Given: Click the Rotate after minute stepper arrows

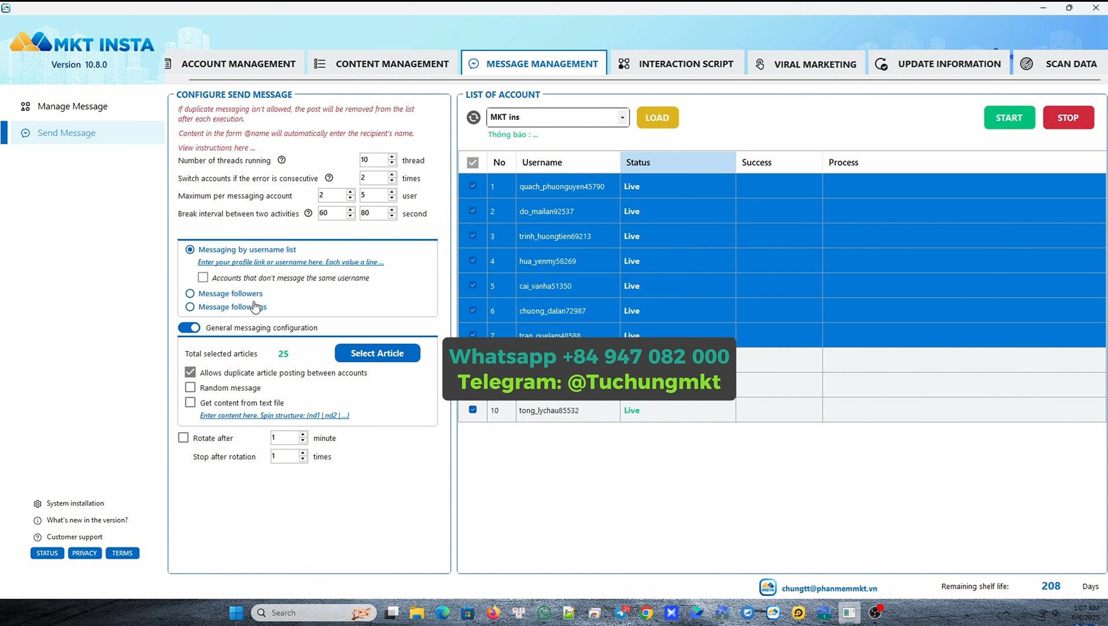Looking at the screenshot, I should click(x=302, y=438).
